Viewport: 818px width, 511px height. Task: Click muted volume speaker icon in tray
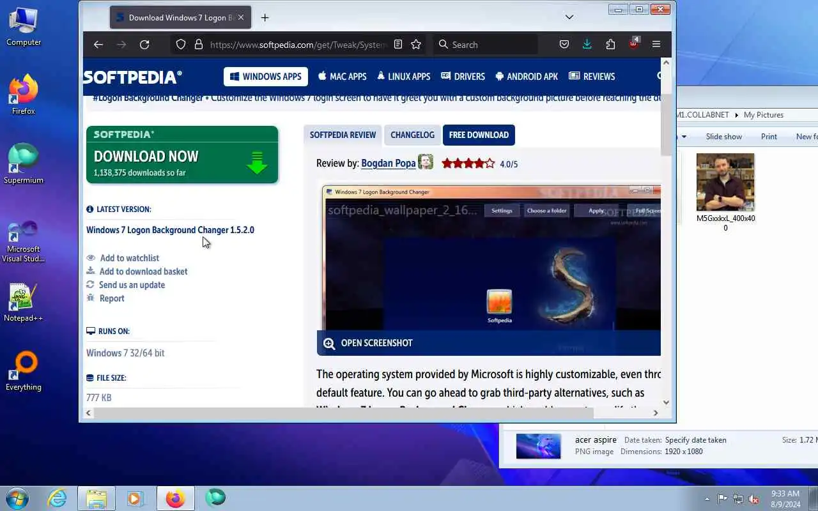click(754, 499)
